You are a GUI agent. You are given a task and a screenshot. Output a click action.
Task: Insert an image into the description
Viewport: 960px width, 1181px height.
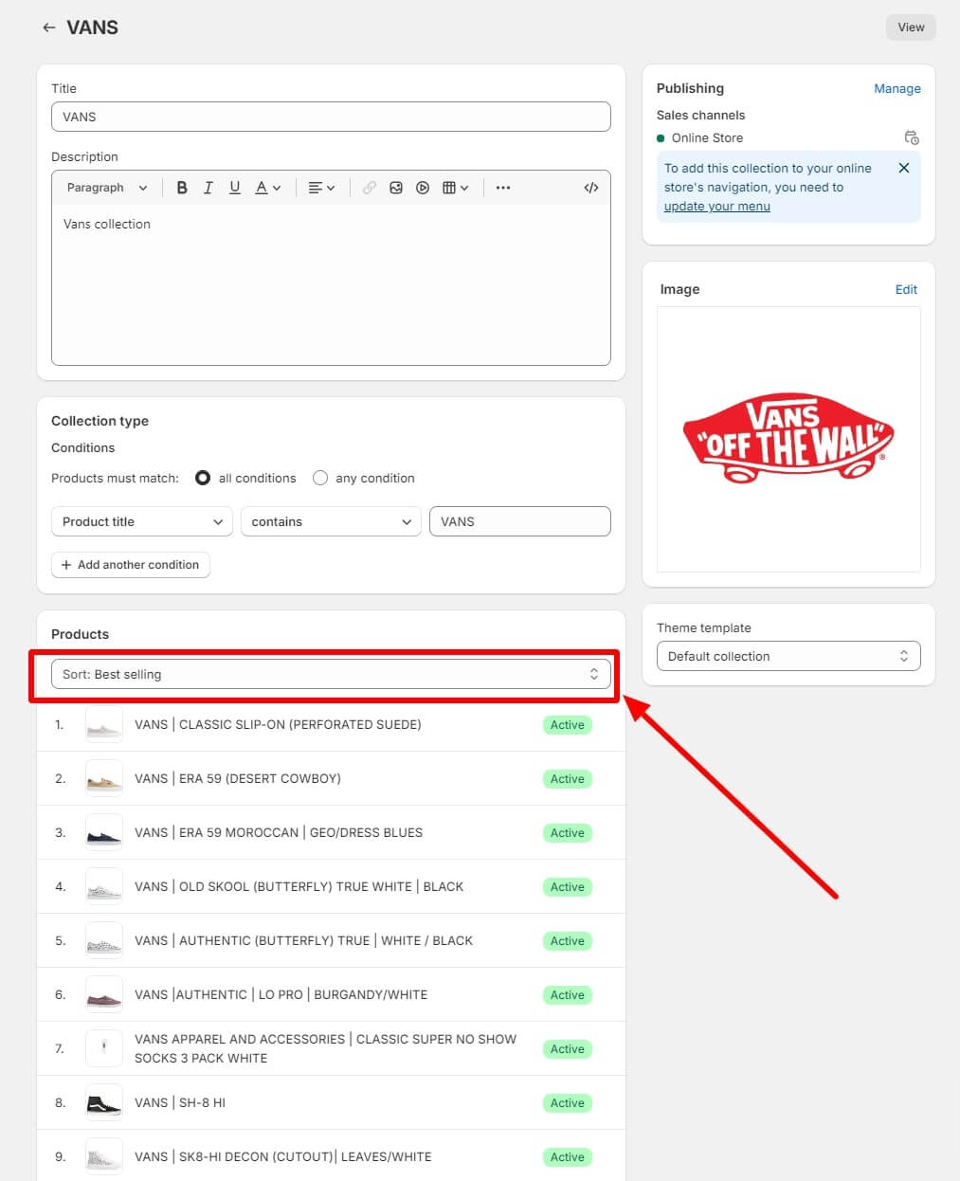point(396,187)
